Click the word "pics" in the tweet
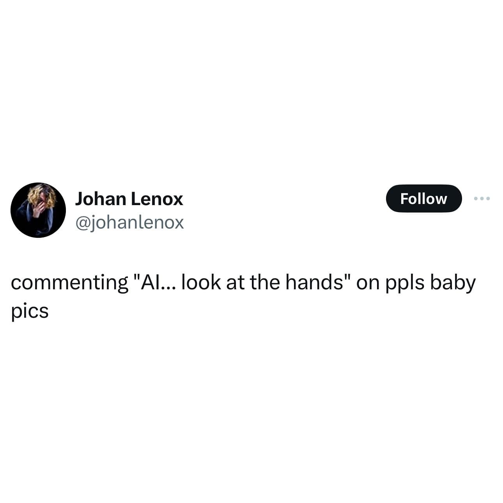 coord(30,312)
